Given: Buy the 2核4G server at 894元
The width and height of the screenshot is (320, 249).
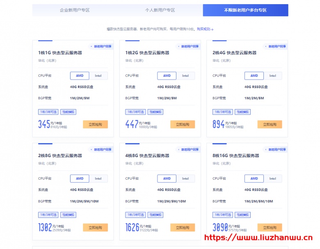Looking at the screenshot, I should click(x=270, y=124).
